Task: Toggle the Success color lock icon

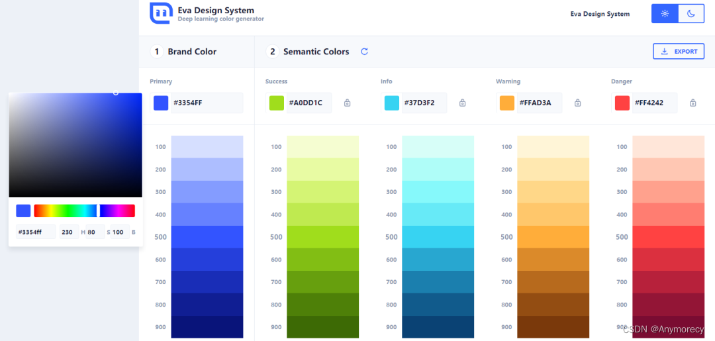Action: point(347,103)
